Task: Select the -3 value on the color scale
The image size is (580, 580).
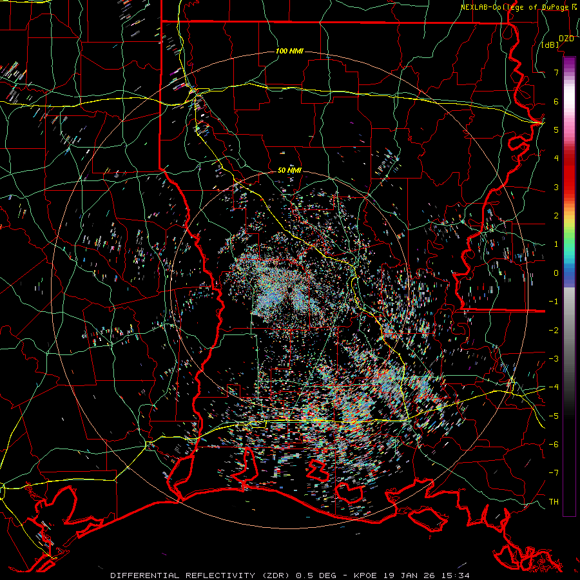Action: point(554,359)
